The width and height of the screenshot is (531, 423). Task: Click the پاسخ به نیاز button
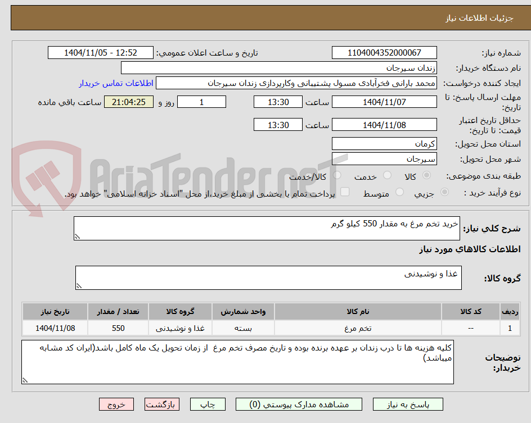[x=408, y=404]
